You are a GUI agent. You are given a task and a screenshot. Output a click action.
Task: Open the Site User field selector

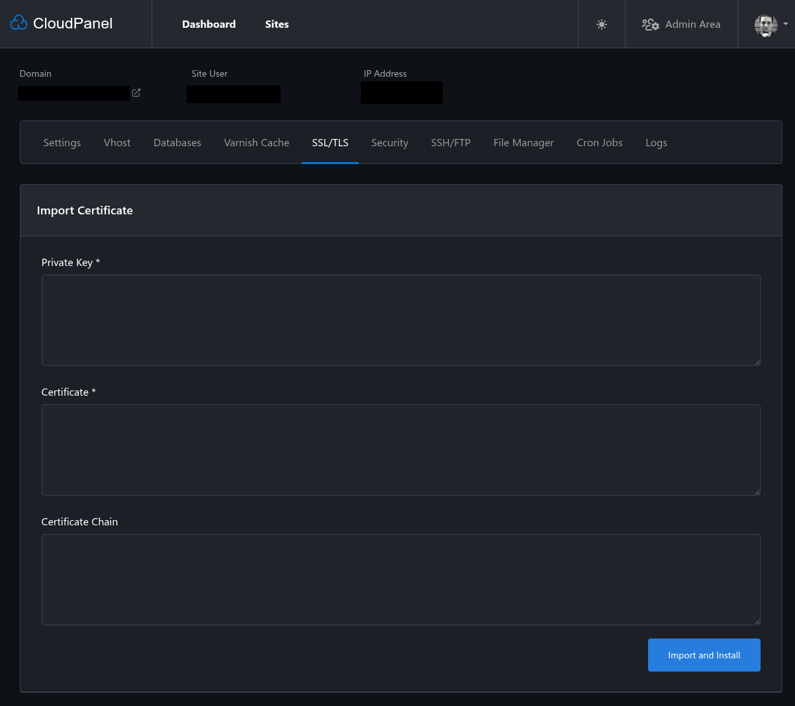point(233,94)
